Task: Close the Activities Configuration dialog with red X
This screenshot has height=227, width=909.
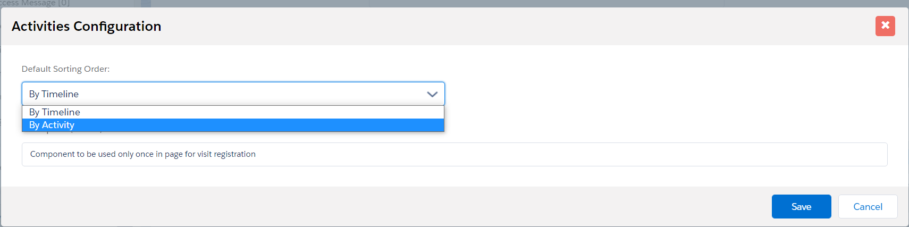Action: coord(885,26)
